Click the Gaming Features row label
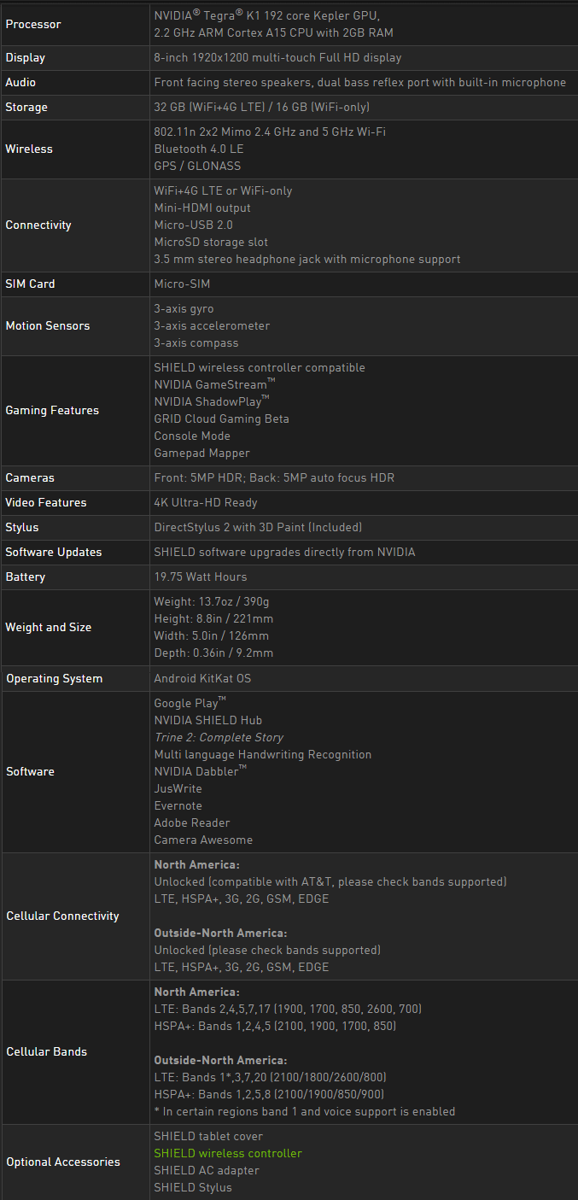This screenshot has width=578, height=1200. [52, 410]
